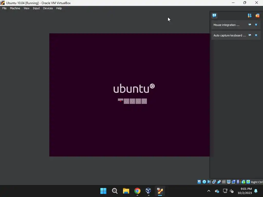Click the delete all notifications icon

257,16
